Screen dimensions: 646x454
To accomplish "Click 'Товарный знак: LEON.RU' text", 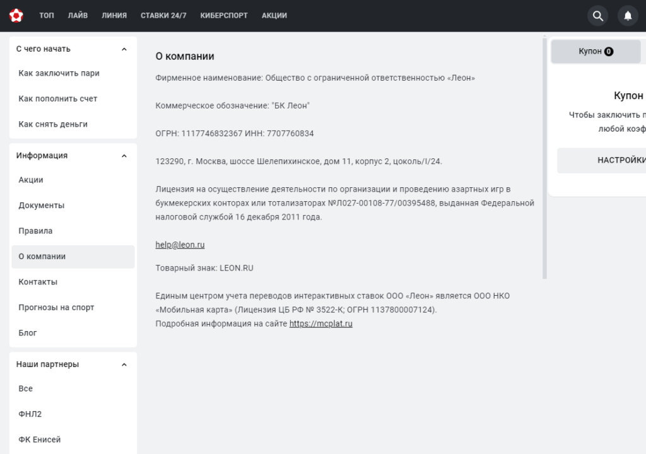I will point(204,268).
